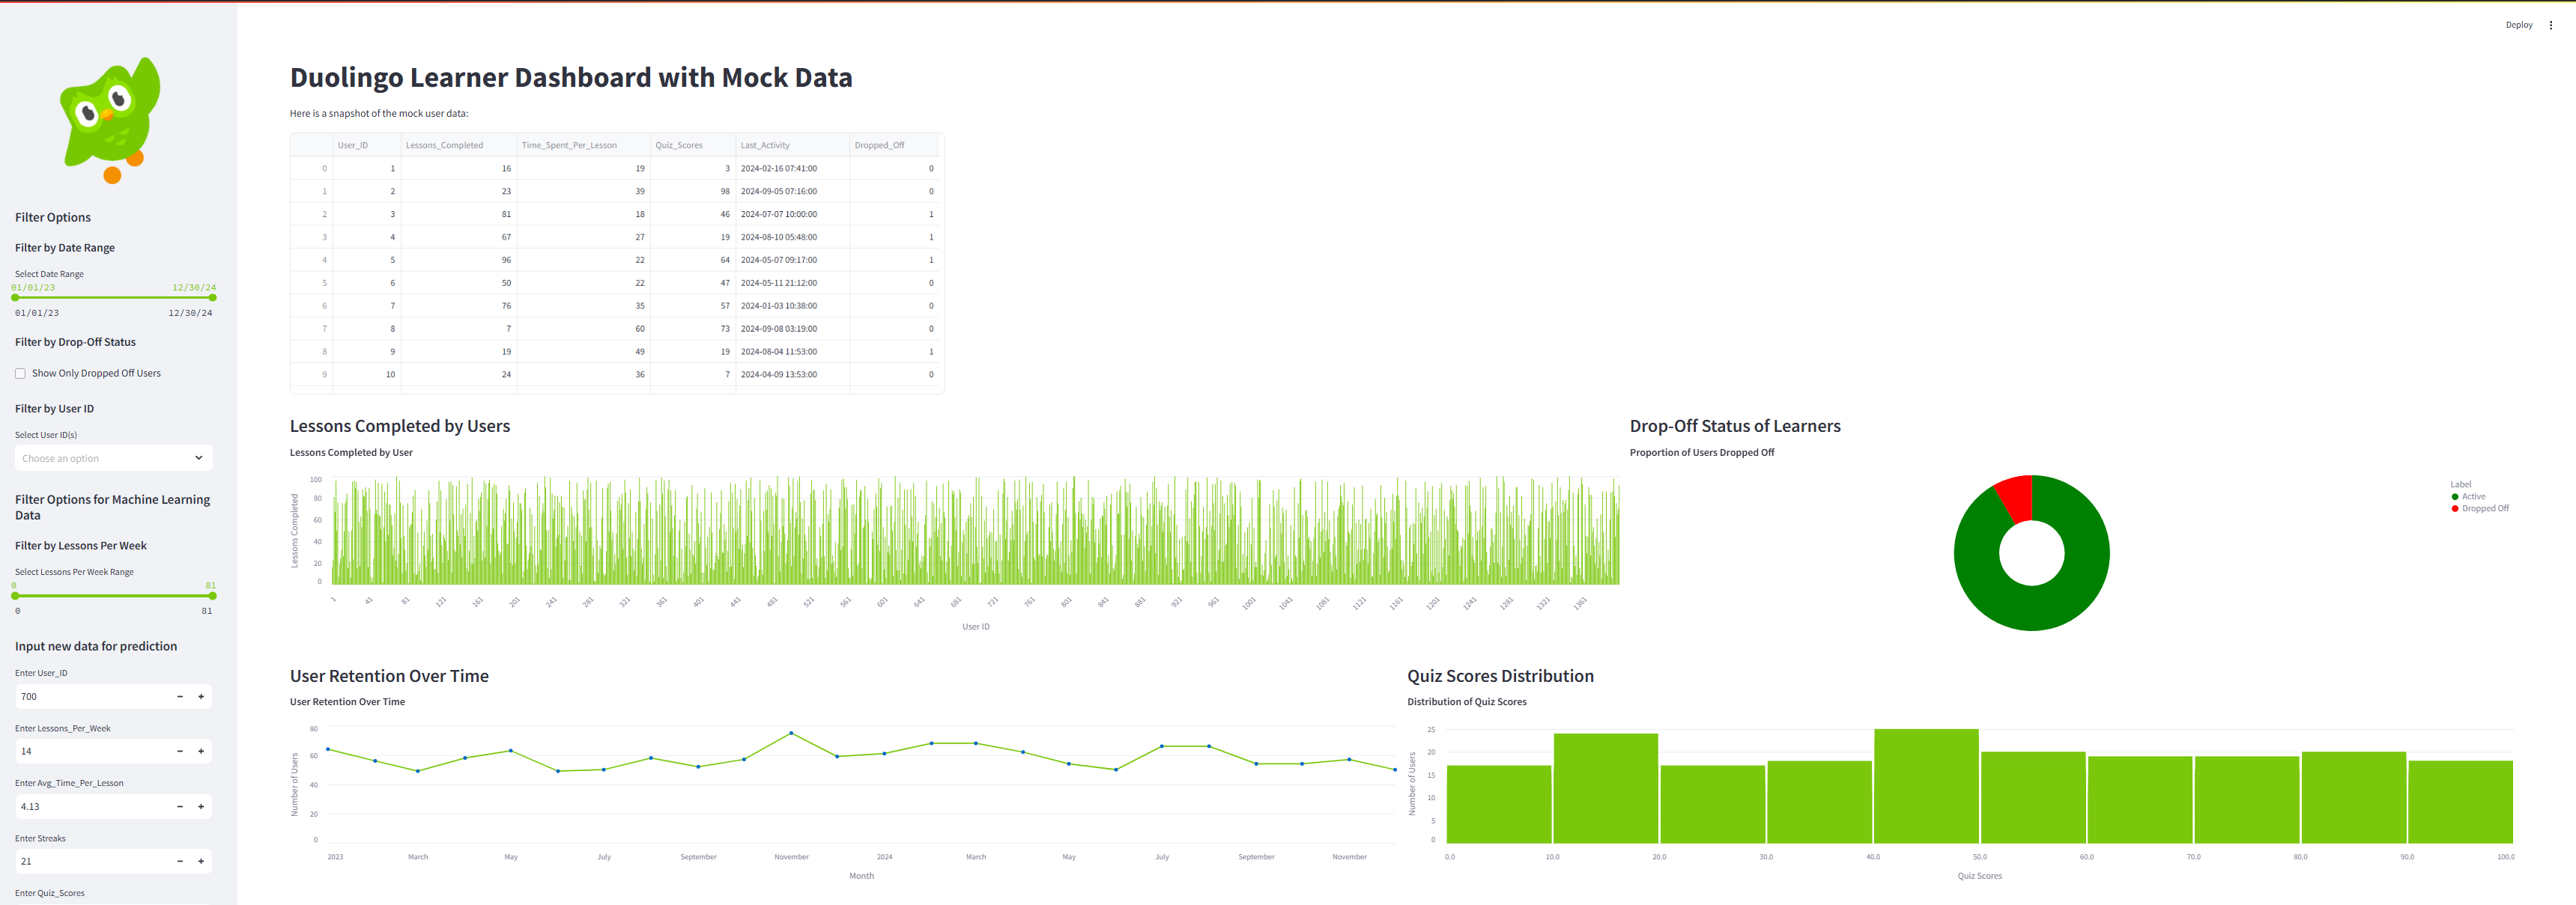This screenshot has height=905, width=2576.
Task: Focus the Avg_Time_Per_Lesson input showing 4.13
Action: (92, 806)
